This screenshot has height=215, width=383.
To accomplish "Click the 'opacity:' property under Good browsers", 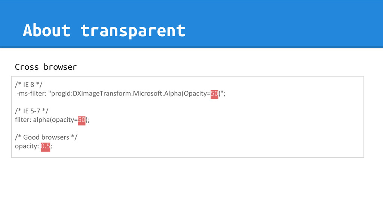I will click(x=27, y=146).
